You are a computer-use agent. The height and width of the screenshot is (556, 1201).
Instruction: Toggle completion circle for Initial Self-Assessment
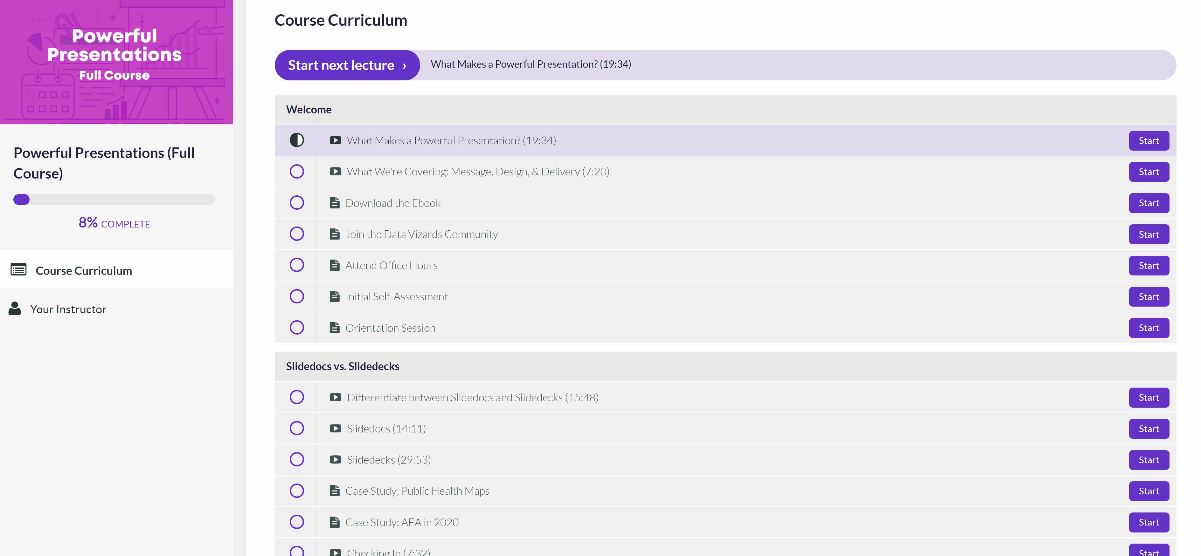(x=297, y=296)
